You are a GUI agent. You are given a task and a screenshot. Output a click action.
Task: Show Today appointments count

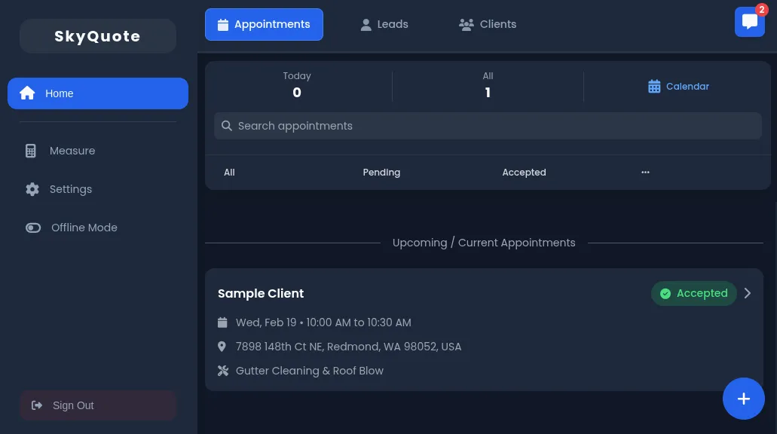click(x=297, y=85)
